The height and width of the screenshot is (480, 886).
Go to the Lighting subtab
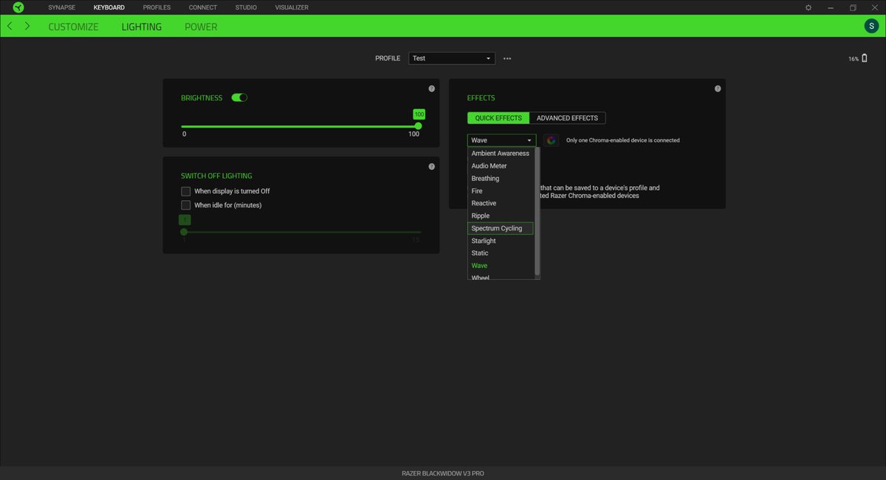pos(142,27)
